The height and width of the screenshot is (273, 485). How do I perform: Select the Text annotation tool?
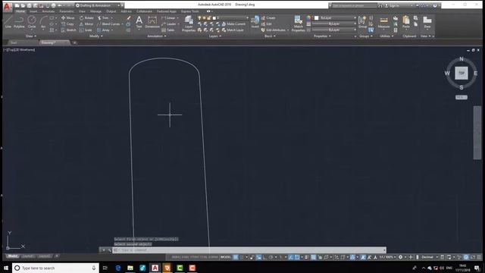139,22
